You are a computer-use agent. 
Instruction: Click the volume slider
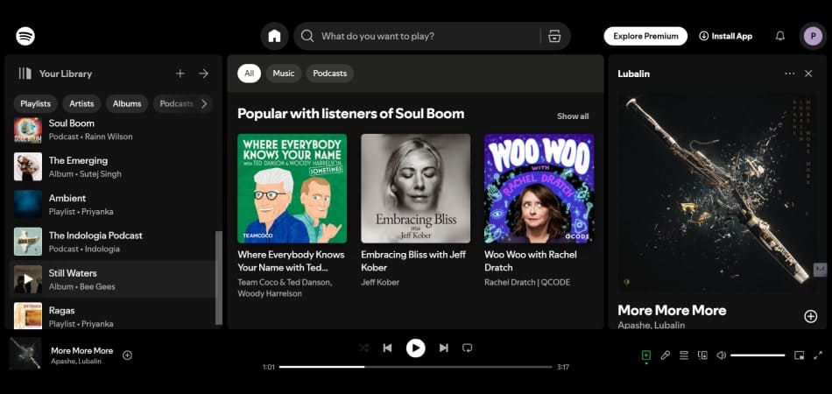(758, 355)
